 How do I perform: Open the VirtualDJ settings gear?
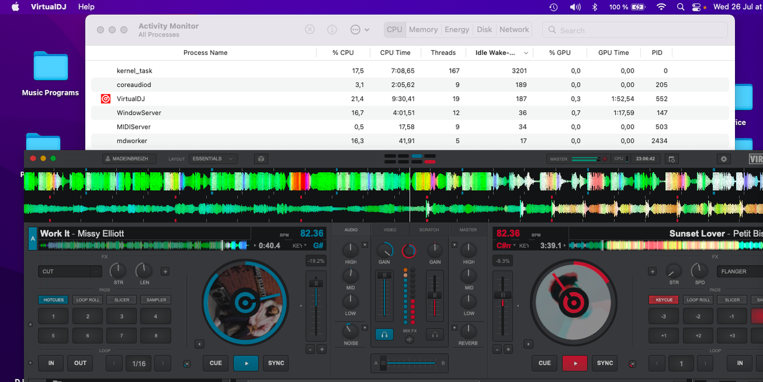coord(724,159)
